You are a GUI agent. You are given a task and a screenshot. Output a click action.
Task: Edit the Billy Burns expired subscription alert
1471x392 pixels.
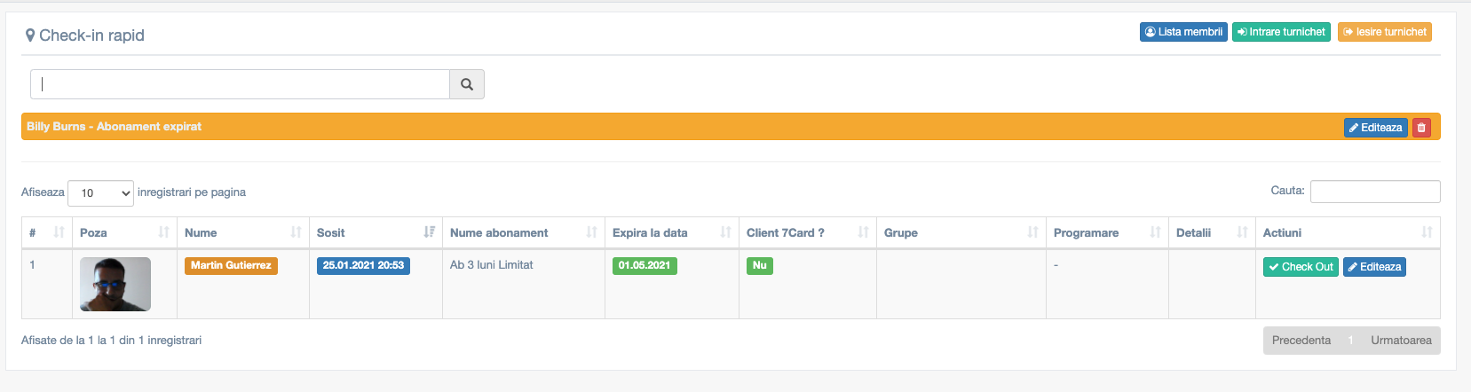[x=1375, y=128]
